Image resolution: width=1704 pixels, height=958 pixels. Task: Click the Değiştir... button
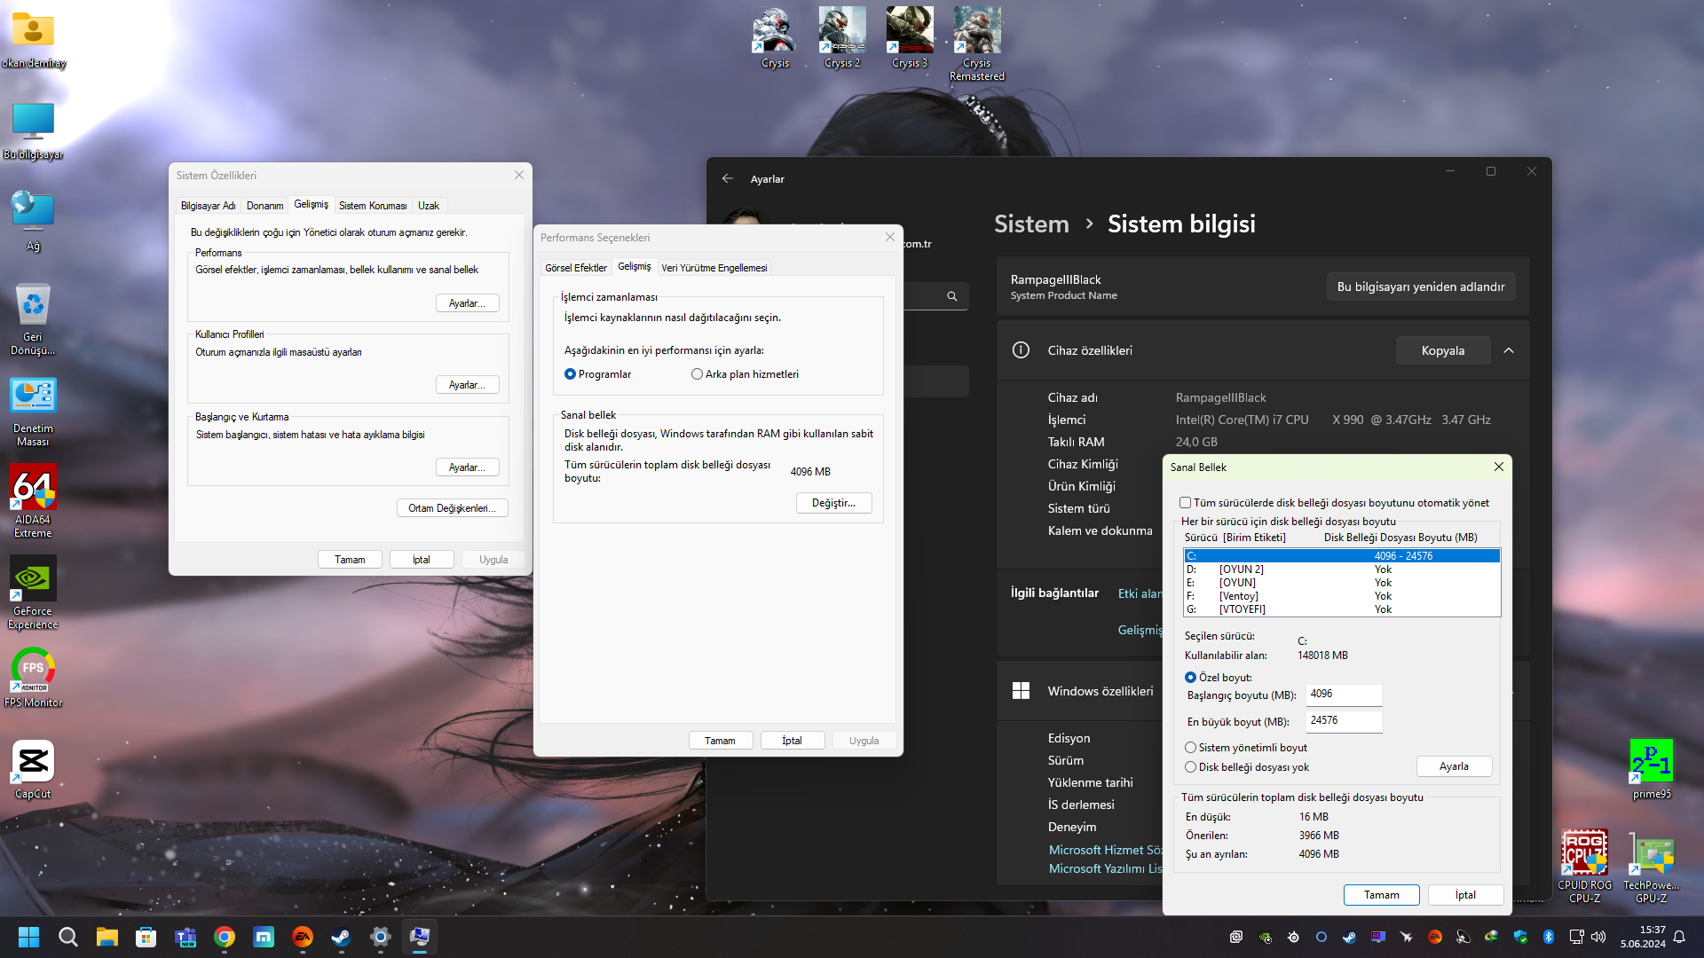[x=833, y=503]
